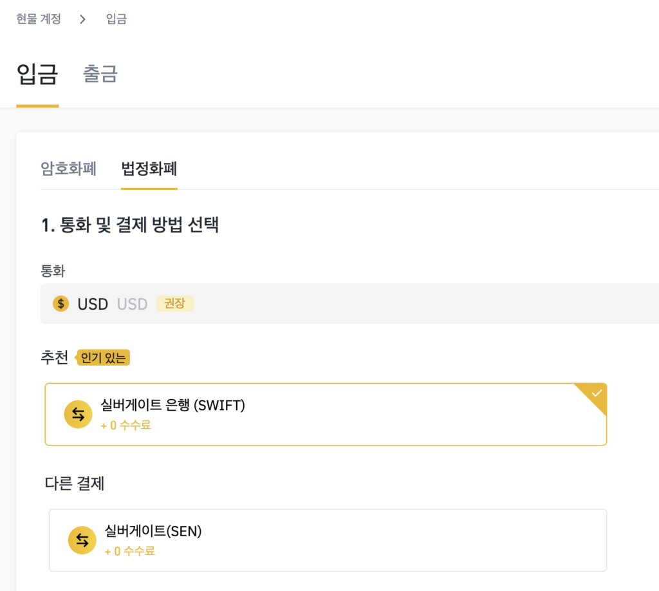Switch to the 암호화폐 tab
Screen dimensions: 659x591
[x=68, y=169]
